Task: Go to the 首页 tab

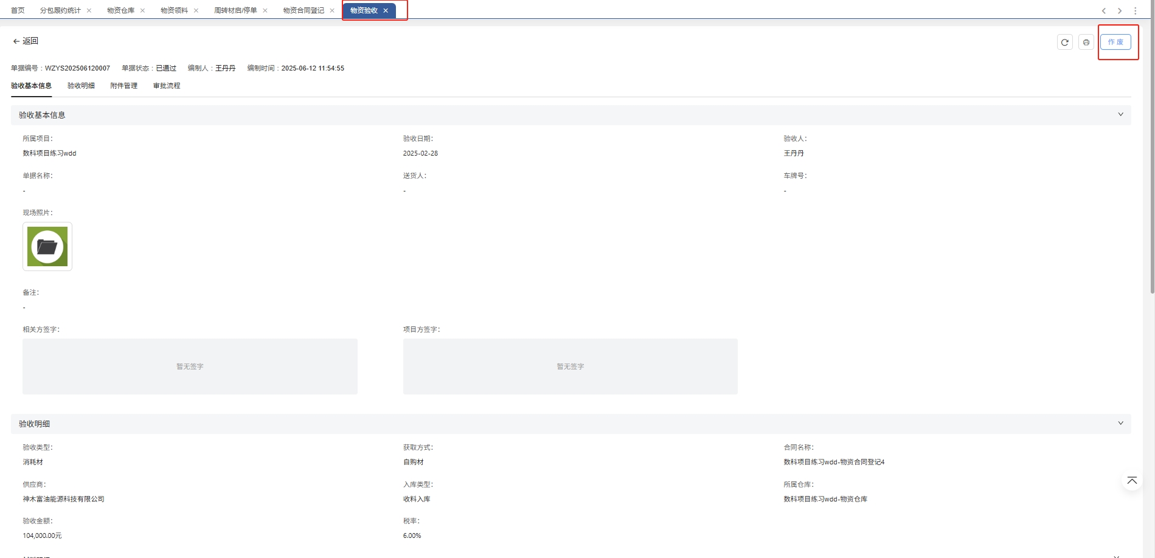Action: 18,11
